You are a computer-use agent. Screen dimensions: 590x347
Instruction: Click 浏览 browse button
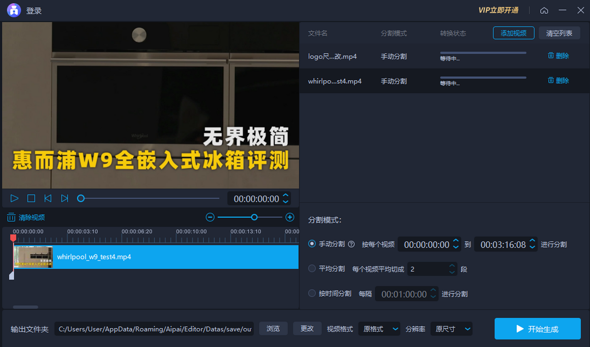273,329
